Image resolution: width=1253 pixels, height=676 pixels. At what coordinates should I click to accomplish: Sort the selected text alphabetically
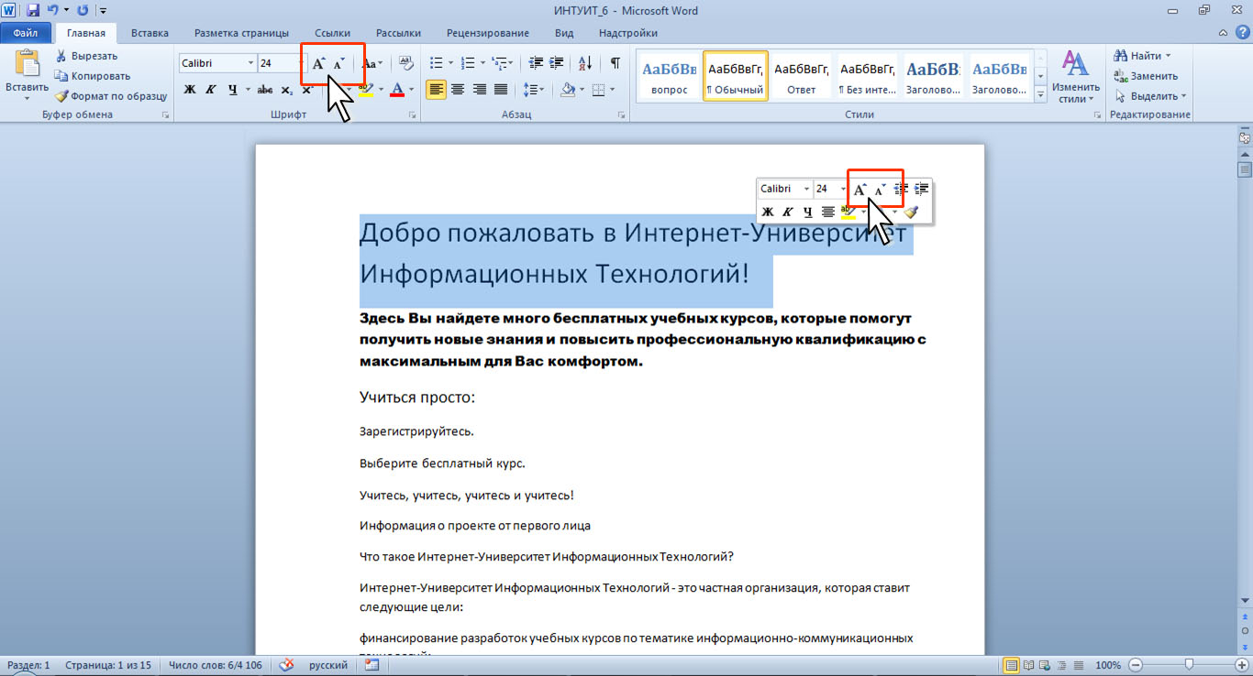coord(585,63)
